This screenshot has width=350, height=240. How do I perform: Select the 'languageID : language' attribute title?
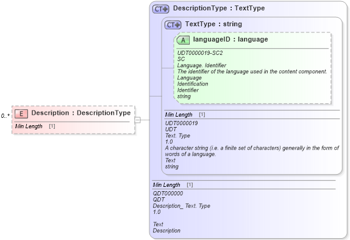[x=230, y=39]
